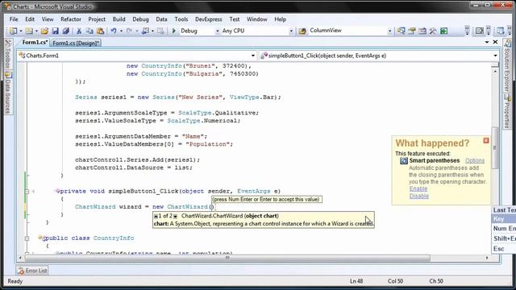
Task: Undo the last action with the toolbar arrow
Action: pyautogui.click(x=114, y=31)
